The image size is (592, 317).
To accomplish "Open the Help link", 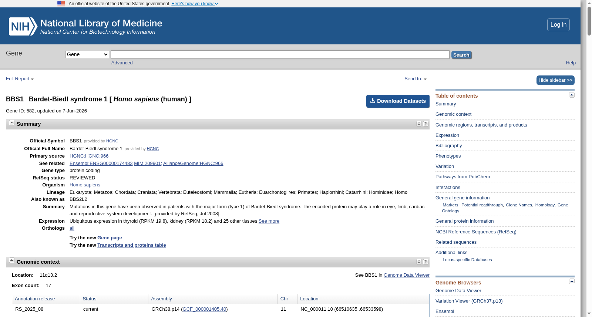I will [x=571, y=63].
